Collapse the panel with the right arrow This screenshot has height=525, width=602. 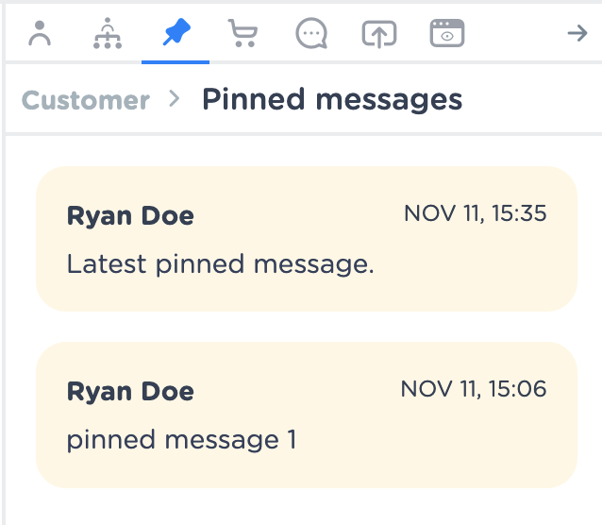[x=576, y=34]
